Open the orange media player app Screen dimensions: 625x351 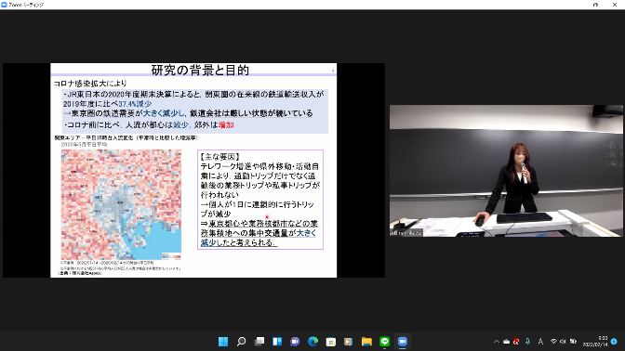coord(348,342)
